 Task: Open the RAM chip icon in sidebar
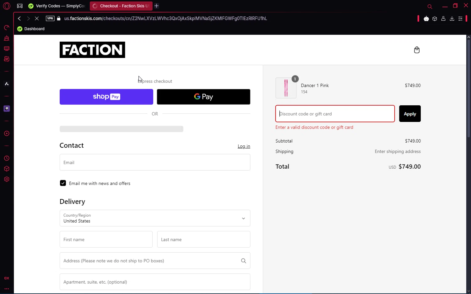(7, 59)
